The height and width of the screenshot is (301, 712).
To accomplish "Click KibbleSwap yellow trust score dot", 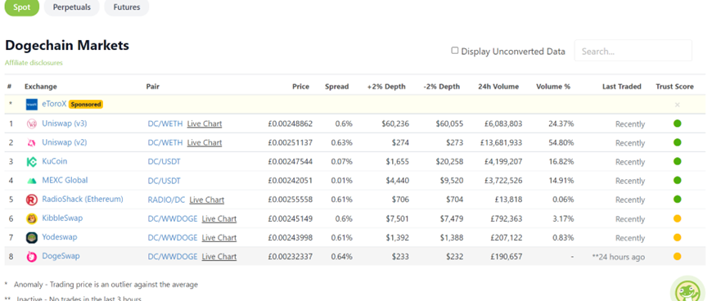I will coord(677,218).
